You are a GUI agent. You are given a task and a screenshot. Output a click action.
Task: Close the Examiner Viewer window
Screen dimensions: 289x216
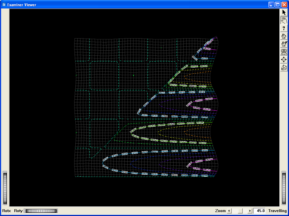click(x=284, y=4)
